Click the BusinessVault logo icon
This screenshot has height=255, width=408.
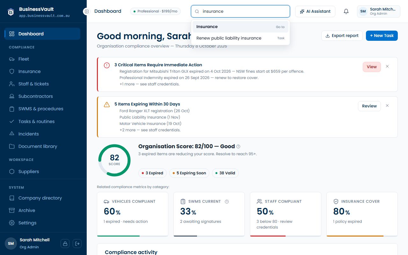coord(11,12)
